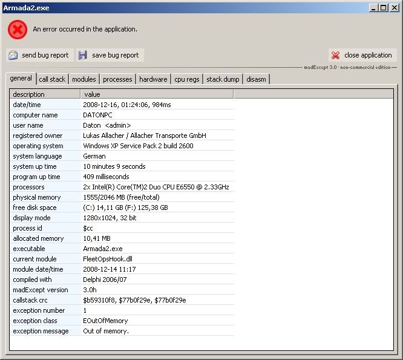
Task: Click the operating system row label
Action: [38, 146]
